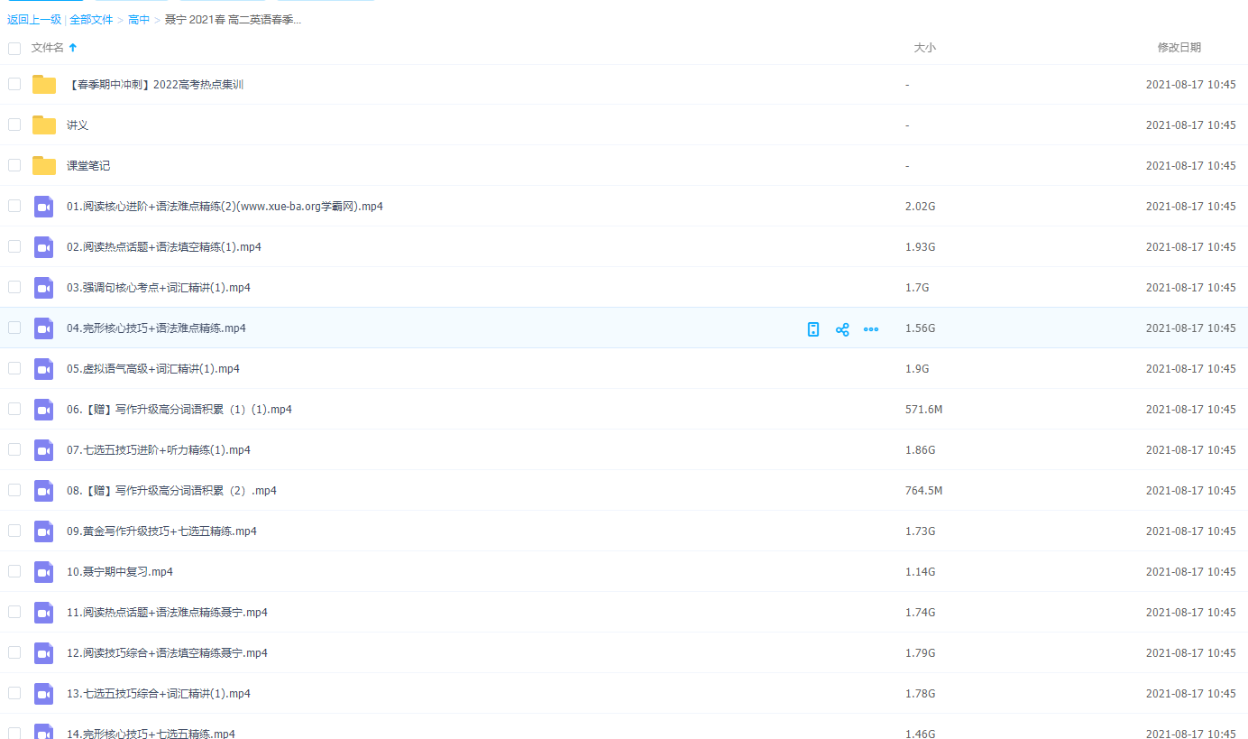This screenshot has height=739, width=1248.
Task: Navigate to 高中 breadcrumb link
Action: pyautogui.click(x=139, y=20)
